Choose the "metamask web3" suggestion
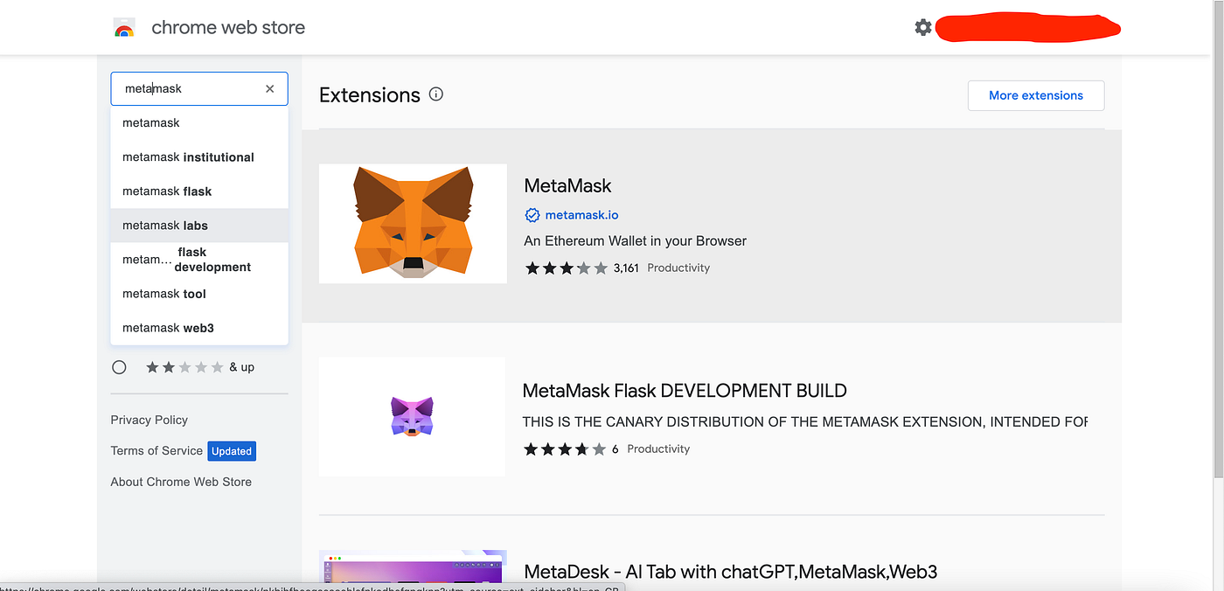Viewport: 1224px width, 591px height. point(199,328)
